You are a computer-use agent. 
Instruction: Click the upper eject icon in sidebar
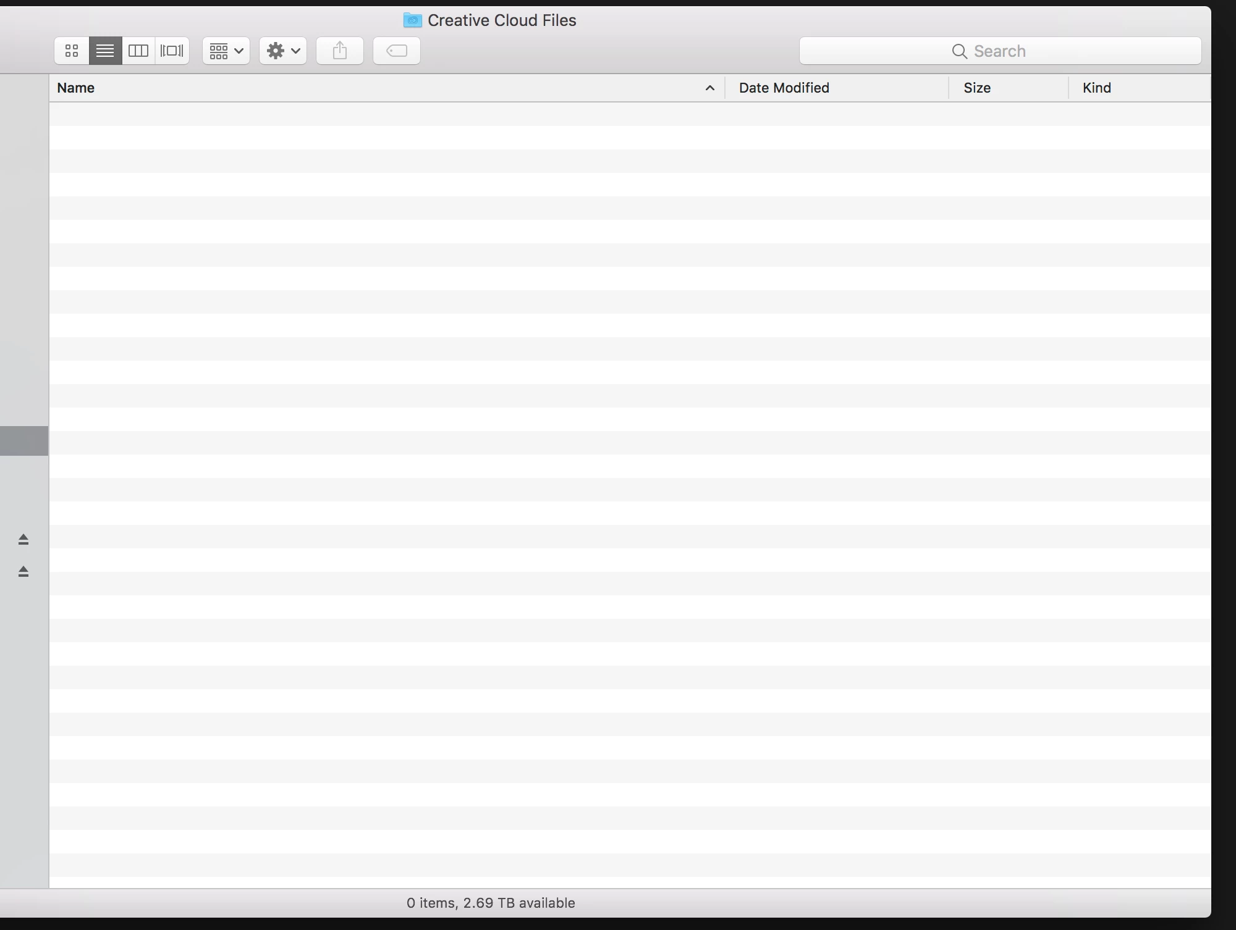coord(23,540)
